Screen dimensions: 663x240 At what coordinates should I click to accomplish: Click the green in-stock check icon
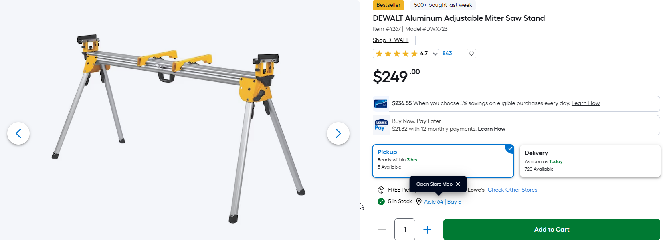381,202
